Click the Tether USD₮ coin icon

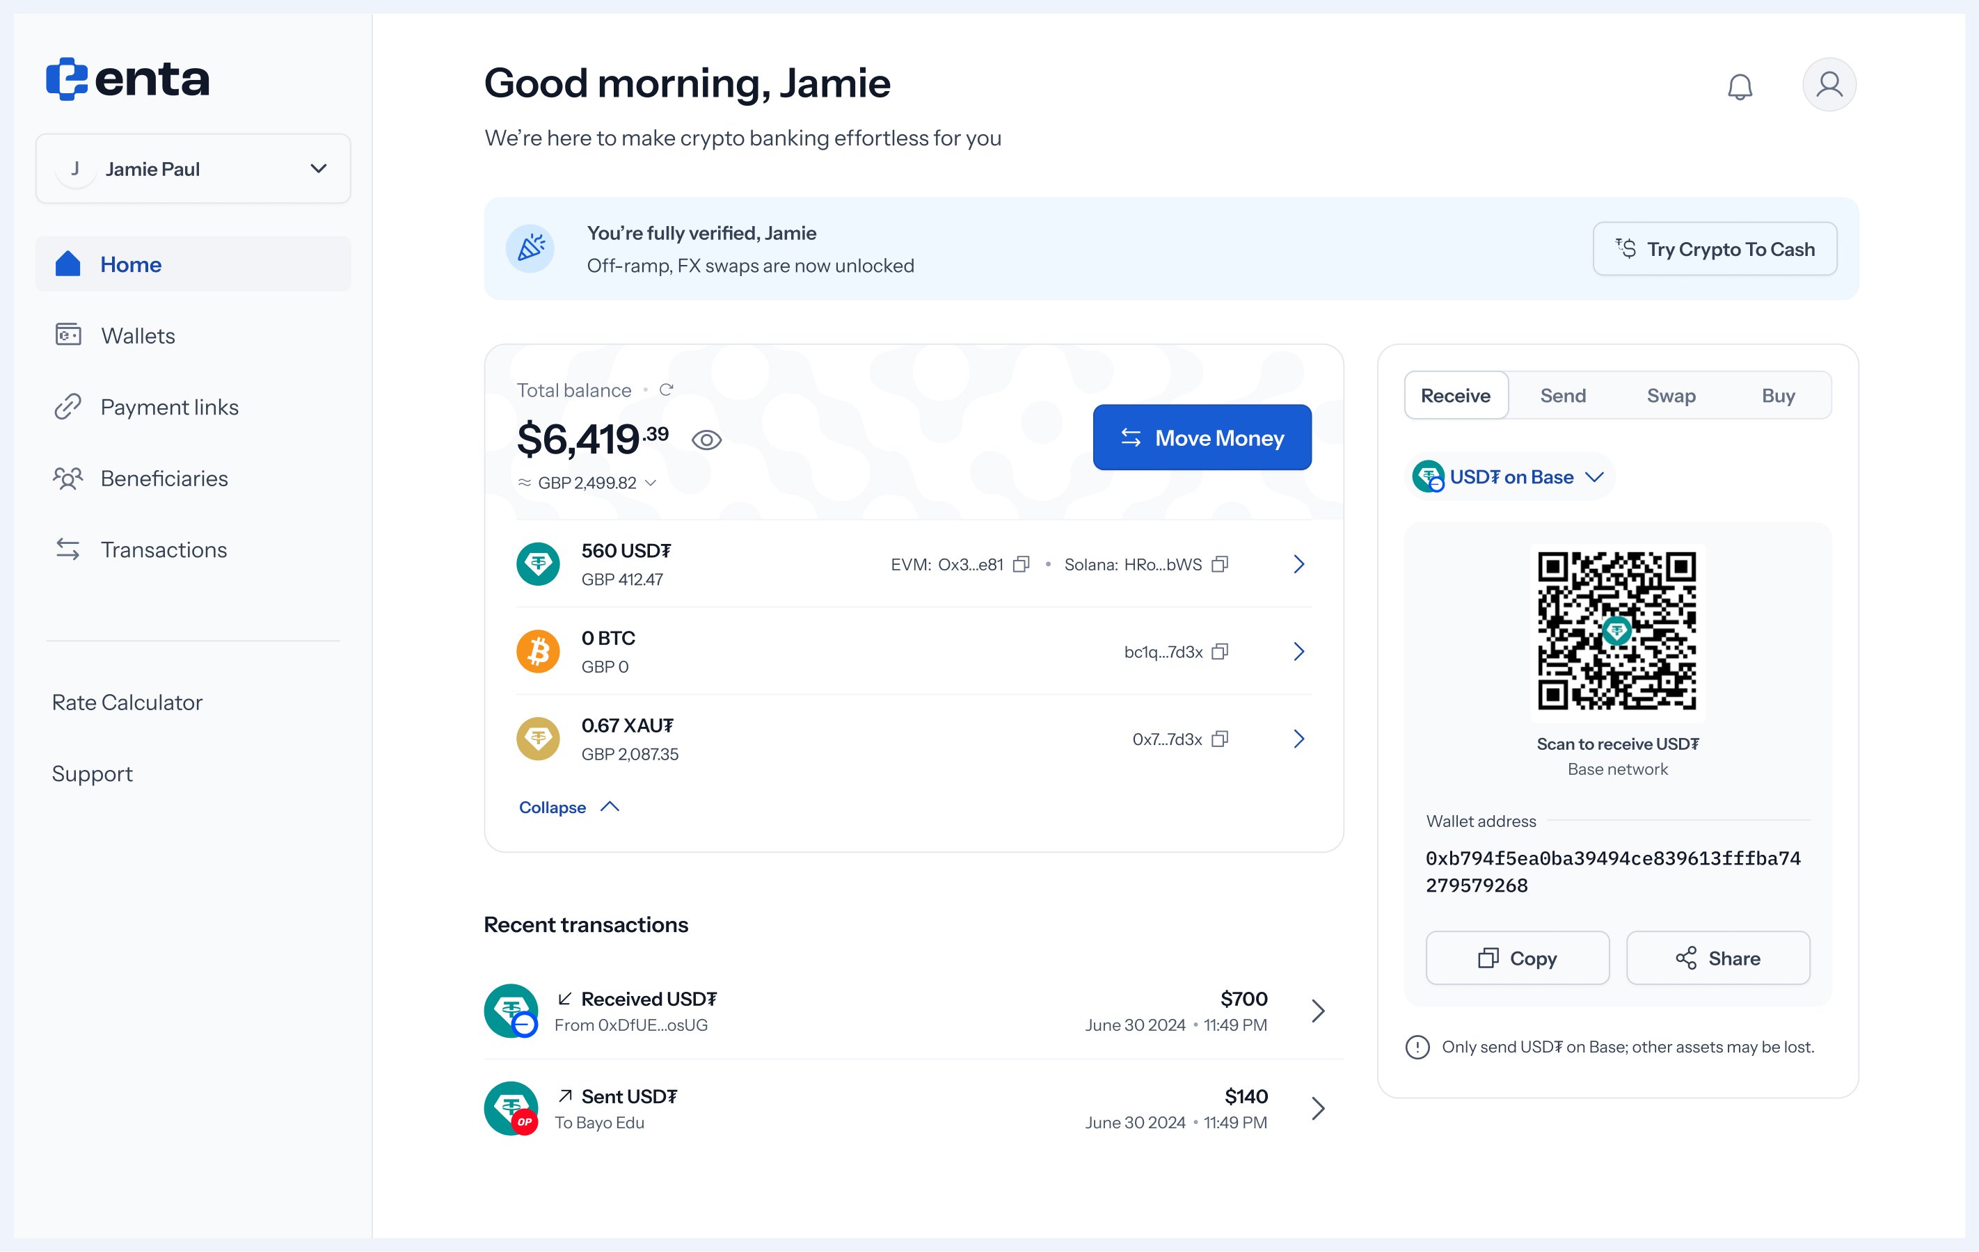(x=539, y=563)
